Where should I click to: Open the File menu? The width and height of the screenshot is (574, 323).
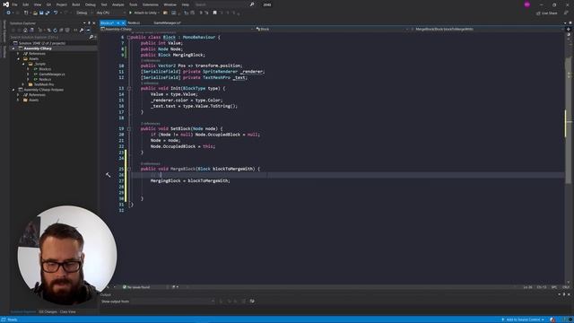[x=14, y=4]
